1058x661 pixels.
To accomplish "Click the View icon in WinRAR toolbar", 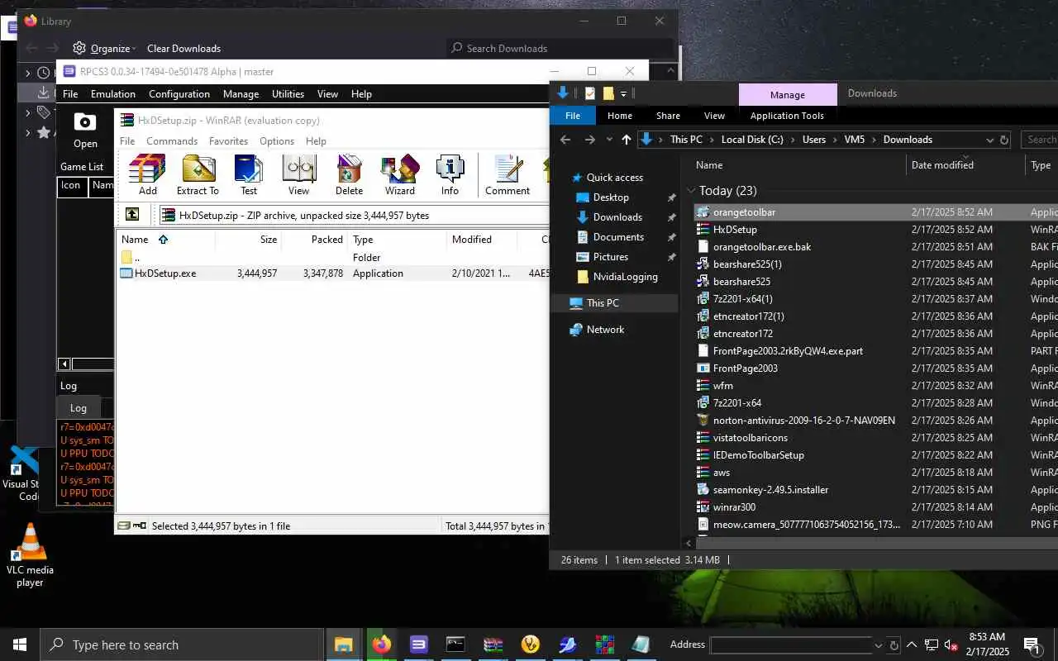I will coord(298,175).
